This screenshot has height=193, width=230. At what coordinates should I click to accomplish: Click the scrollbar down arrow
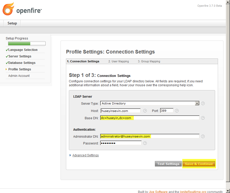pos(228,191)
